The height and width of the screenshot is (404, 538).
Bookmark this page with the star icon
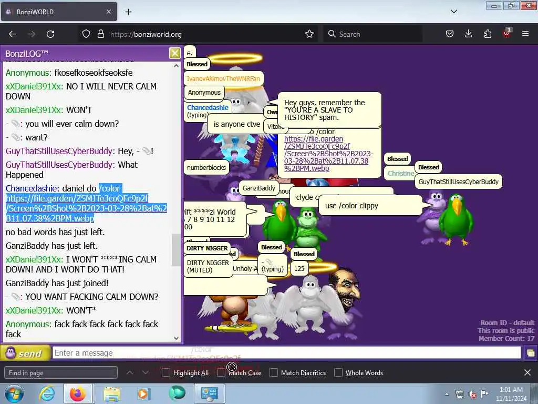click(x=309, y=34)
